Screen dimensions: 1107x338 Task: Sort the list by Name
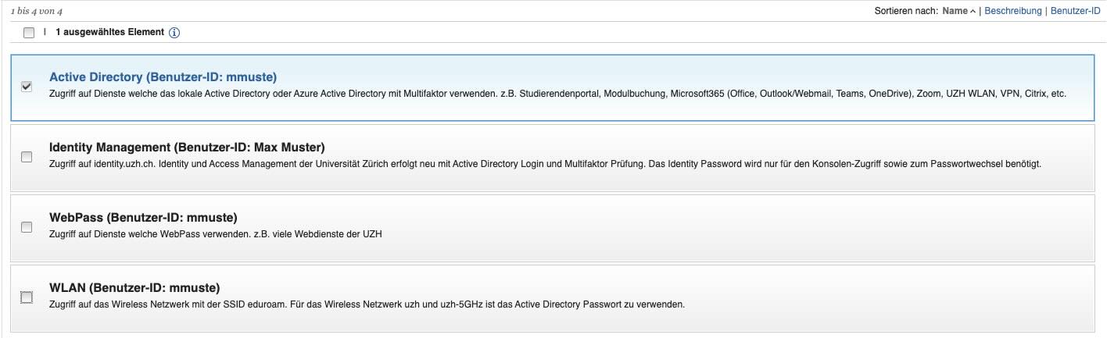(955, 11)
